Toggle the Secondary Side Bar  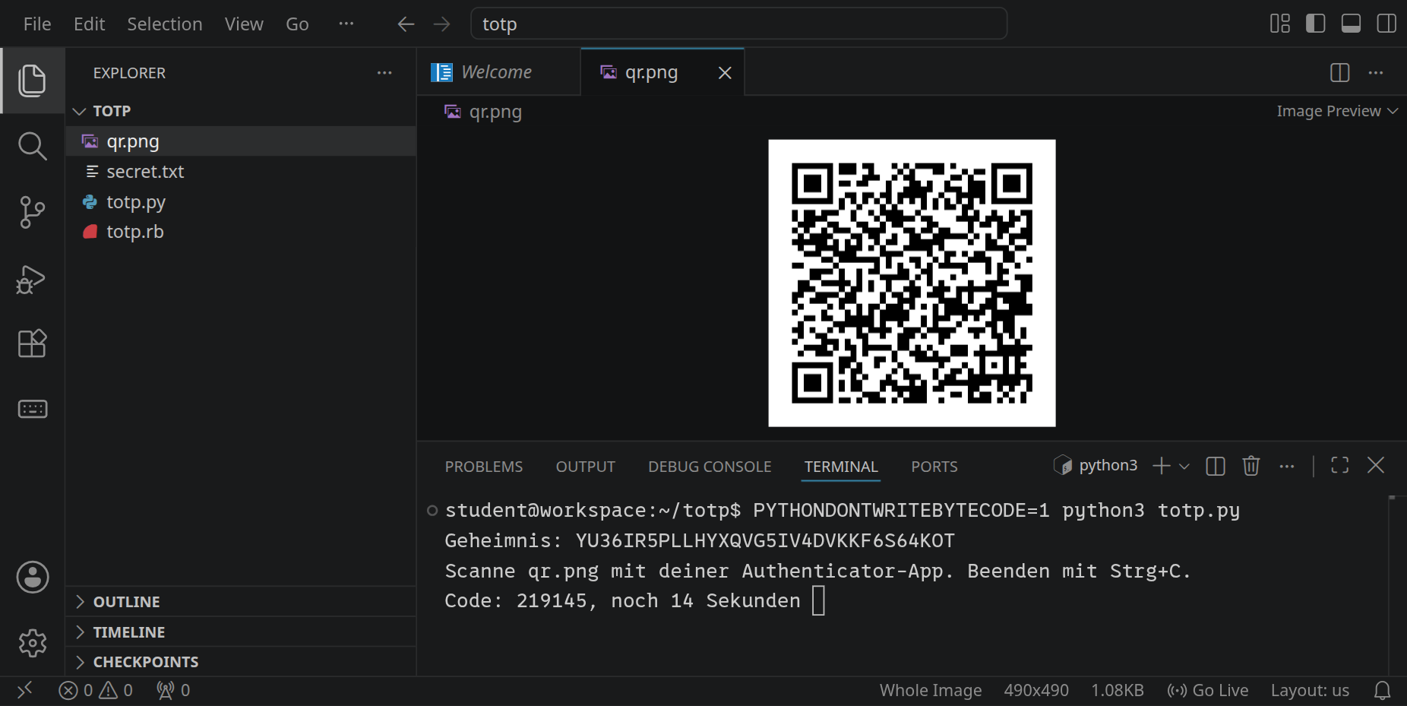point(1386,24)
